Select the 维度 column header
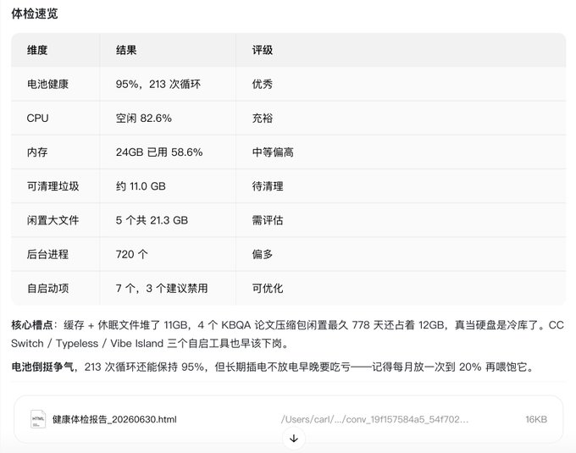This screenshot has height=453, width=576. pyautogui.click(x=37, y=50)
